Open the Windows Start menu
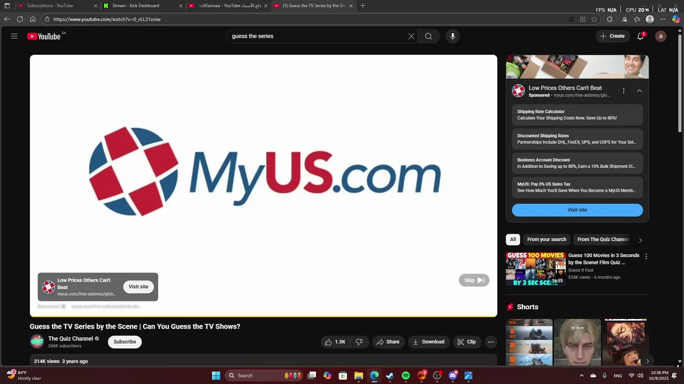684x384 pixels. click(216, 375)
